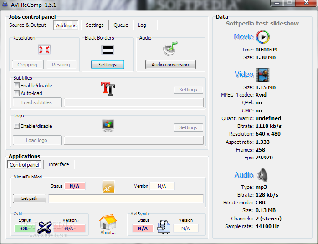Click the fps 29.970 value
This screenshot has height=244, width=318.
(x=264, y=158)
